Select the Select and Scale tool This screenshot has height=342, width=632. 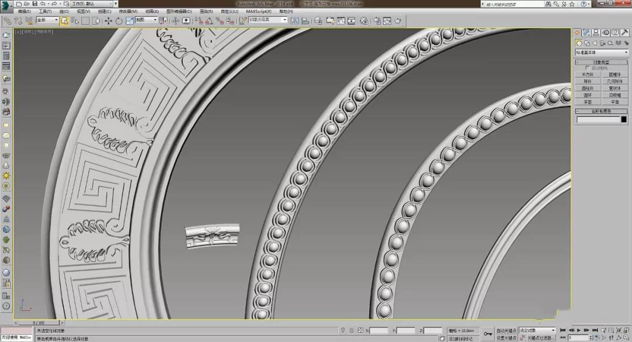129,20
